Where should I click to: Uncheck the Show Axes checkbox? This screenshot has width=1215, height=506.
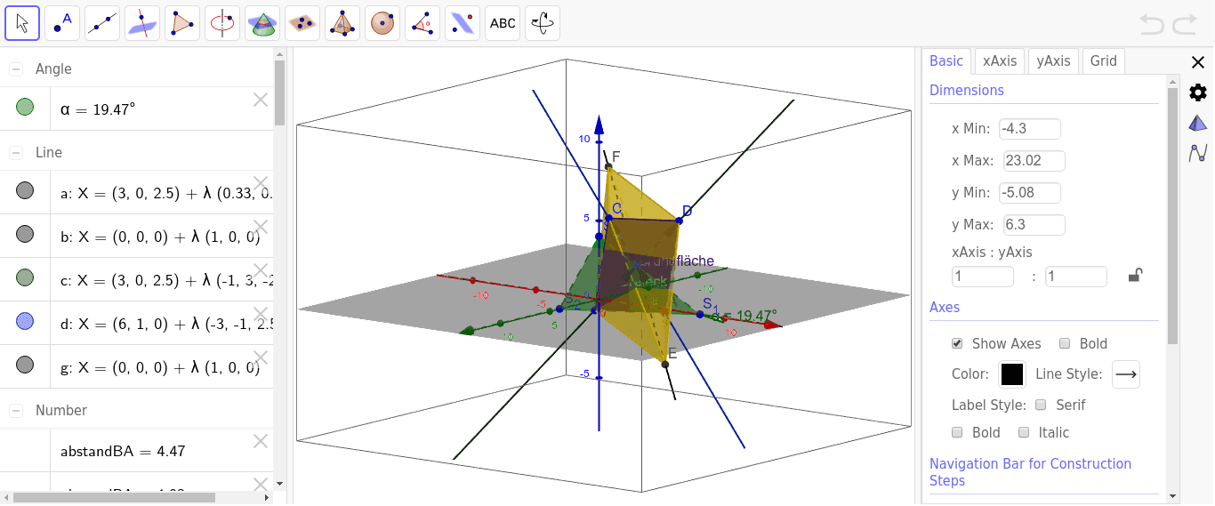tap(957, 343)
